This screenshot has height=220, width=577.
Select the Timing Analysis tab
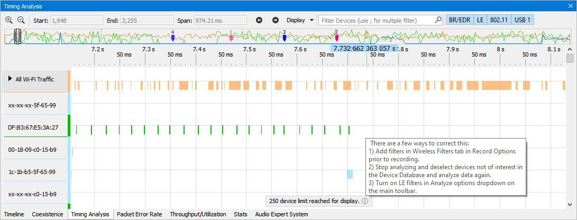click(90, 214)
